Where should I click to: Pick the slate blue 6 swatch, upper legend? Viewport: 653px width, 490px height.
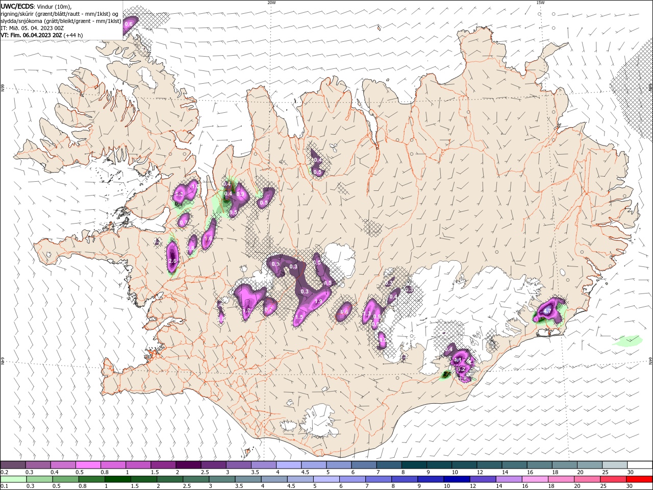click(x=364, y=465)
